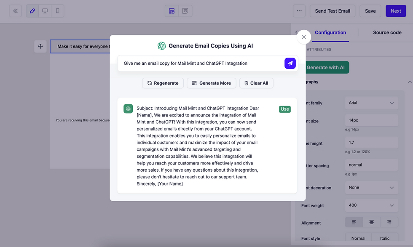Open the text notes view icon
Screen dimensions: 413x247
point(185,11)
